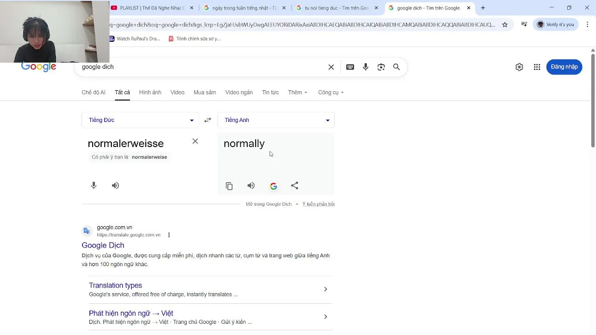The image size is (596, 335).
Task: Switch to the 'tu noi tieng duc' browser tab
Action: click(337, 8)
